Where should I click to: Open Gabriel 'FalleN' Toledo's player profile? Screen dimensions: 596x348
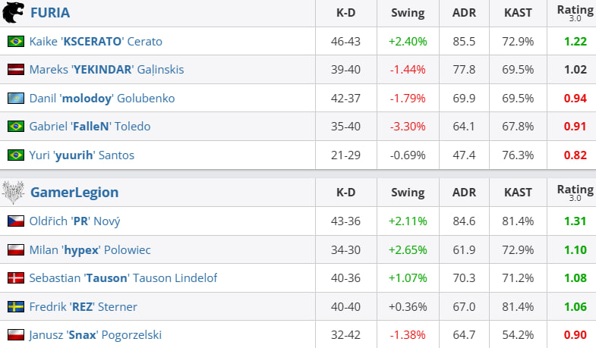(90, 127)
